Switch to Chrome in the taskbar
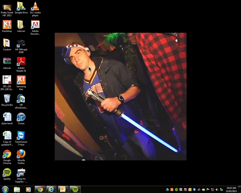 (40, 190)
